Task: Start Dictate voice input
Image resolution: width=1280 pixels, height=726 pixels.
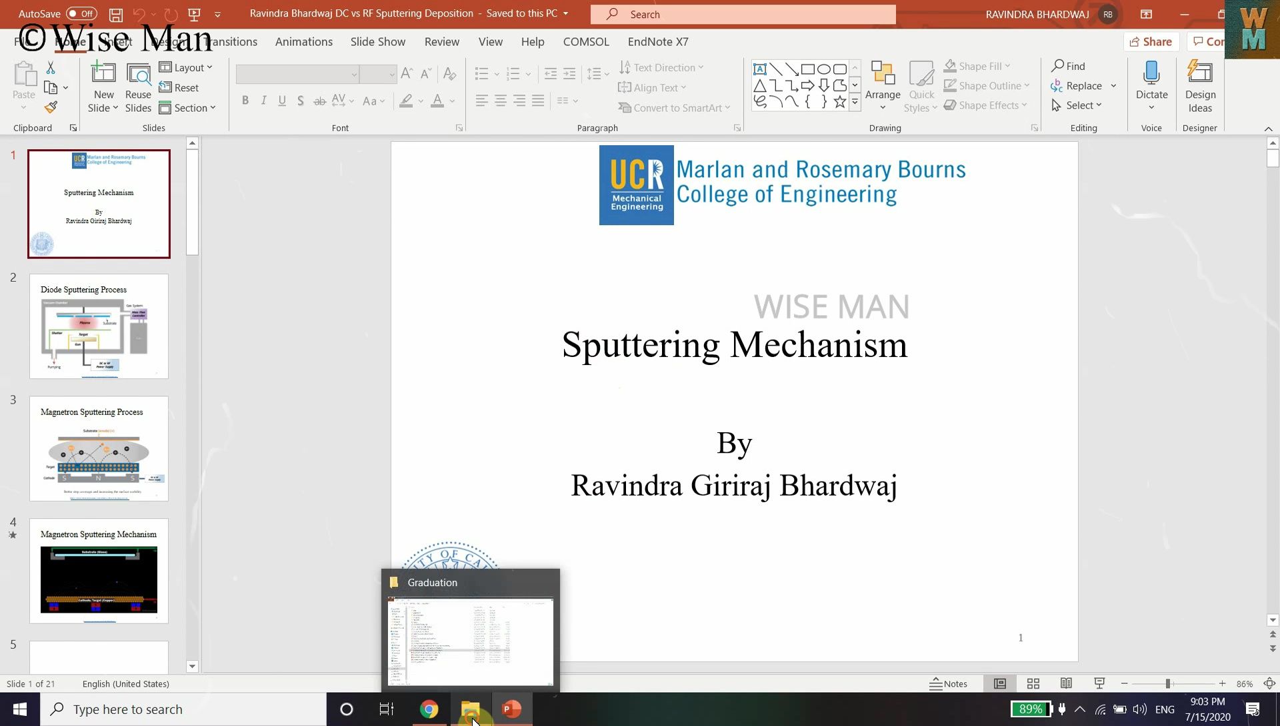Action: coord(1151,87)
